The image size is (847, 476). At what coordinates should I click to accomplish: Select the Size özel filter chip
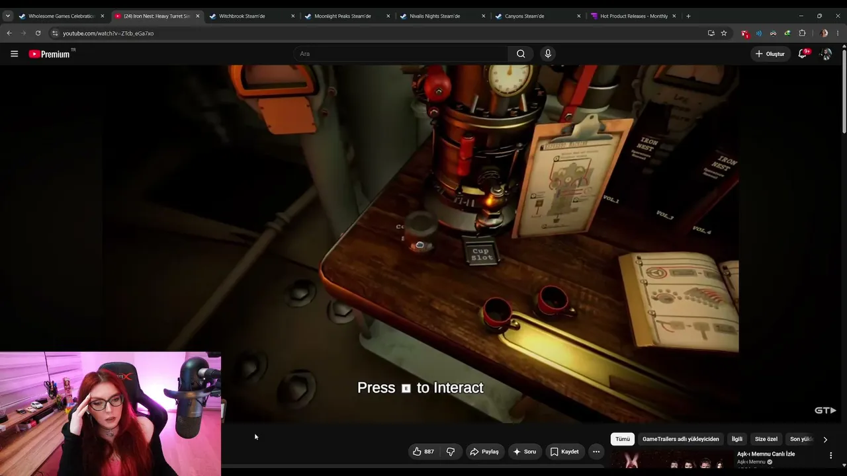coord(766,439)
